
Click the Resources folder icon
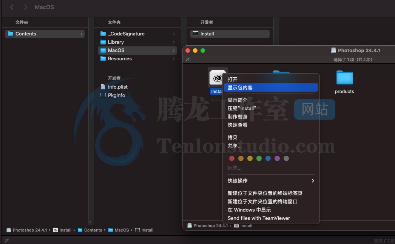coord(103,58)
